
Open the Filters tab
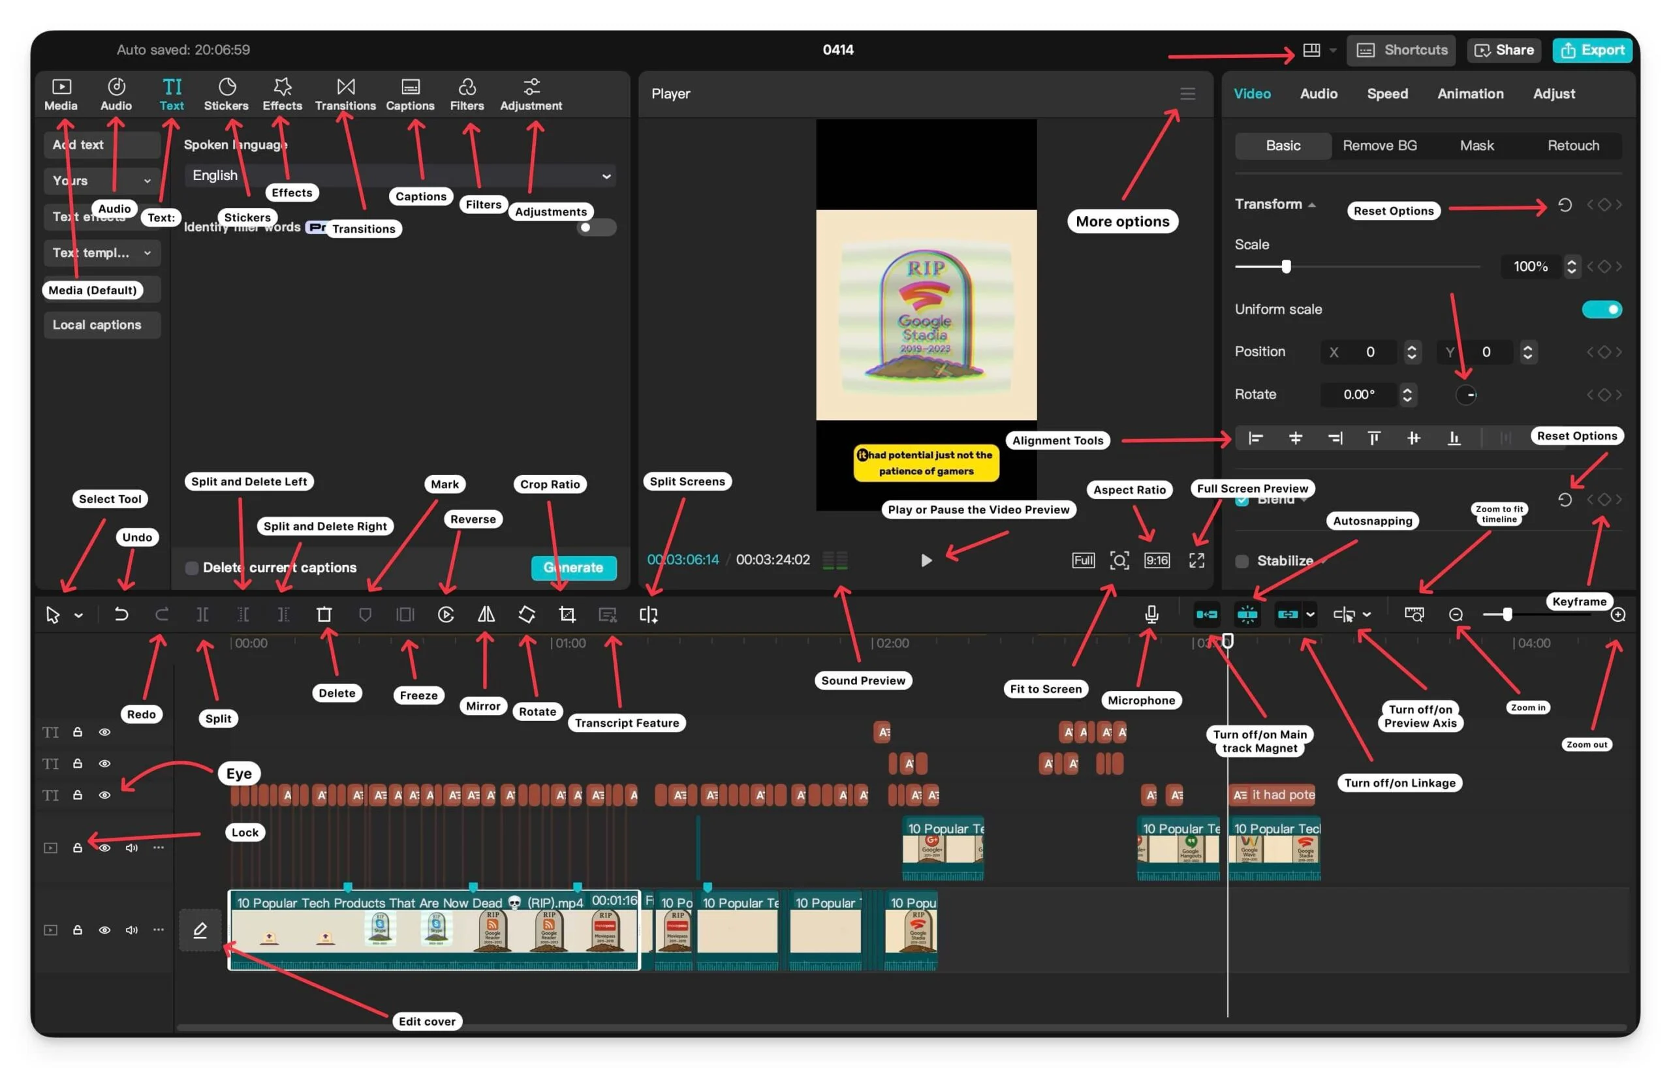(x=466, y=95)
